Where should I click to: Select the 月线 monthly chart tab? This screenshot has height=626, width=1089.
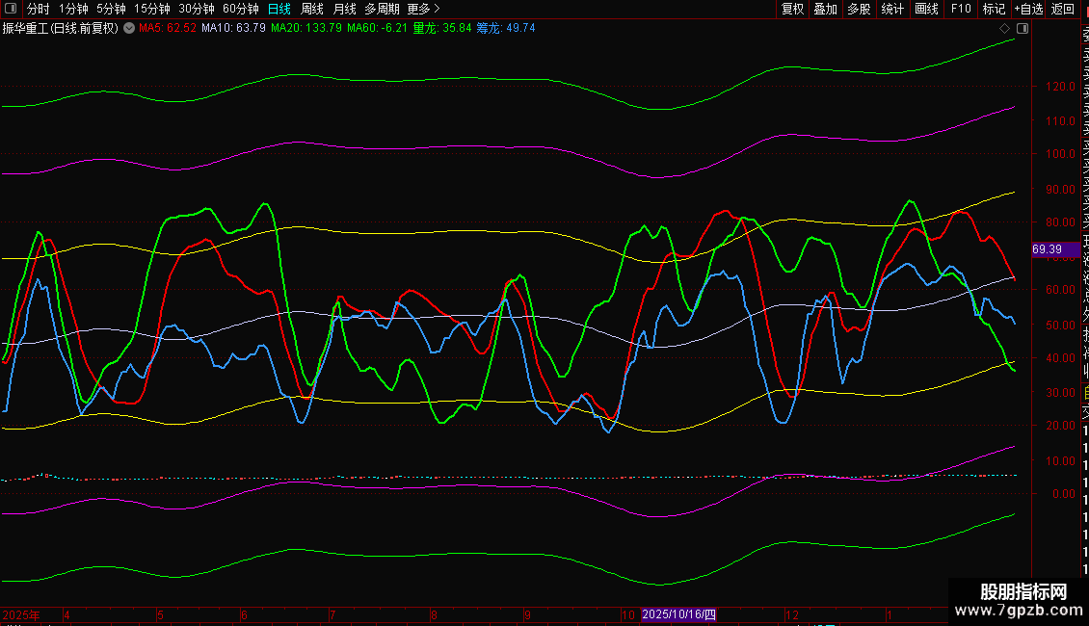point(344,9)
